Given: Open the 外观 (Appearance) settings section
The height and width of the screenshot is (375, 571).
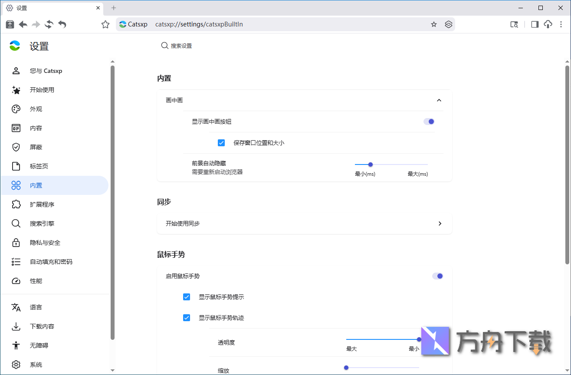Looking at the screenshot, I should (x=36, y=109).
